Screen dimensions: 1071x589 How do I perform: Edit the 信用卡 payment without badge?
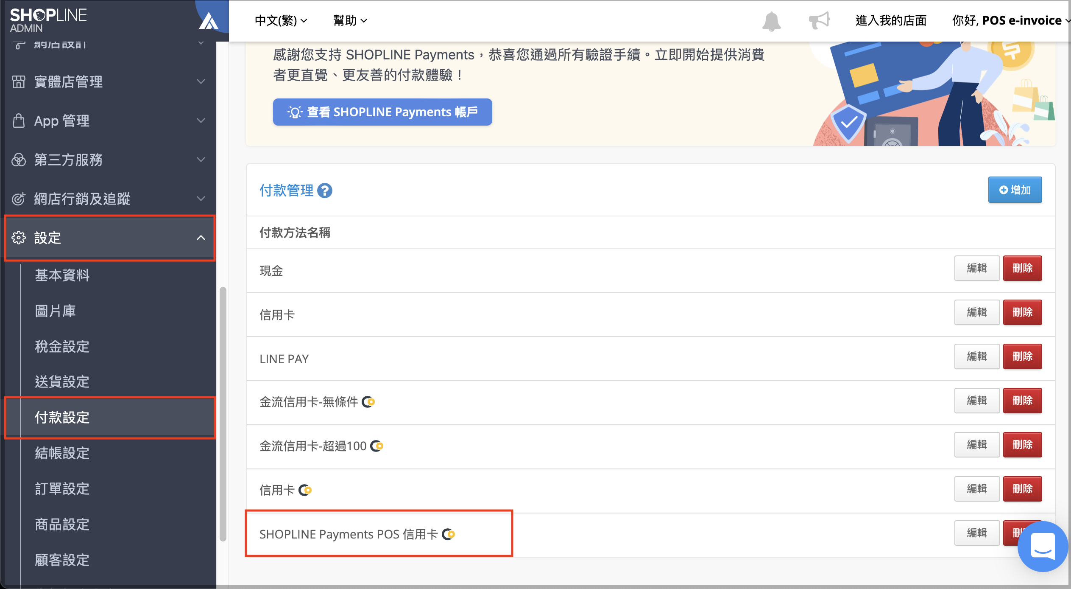(x=977, y=312)
